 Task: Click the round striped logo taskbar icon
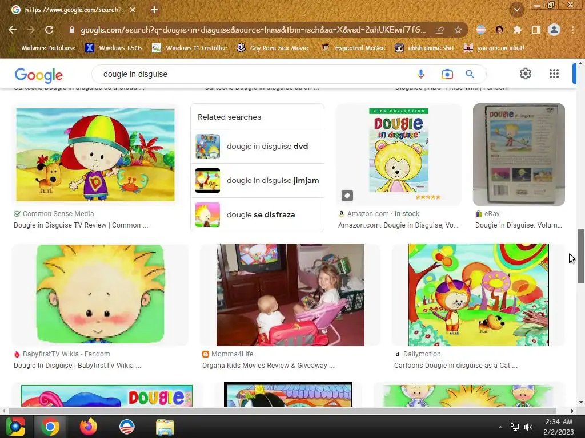[126, 427]
